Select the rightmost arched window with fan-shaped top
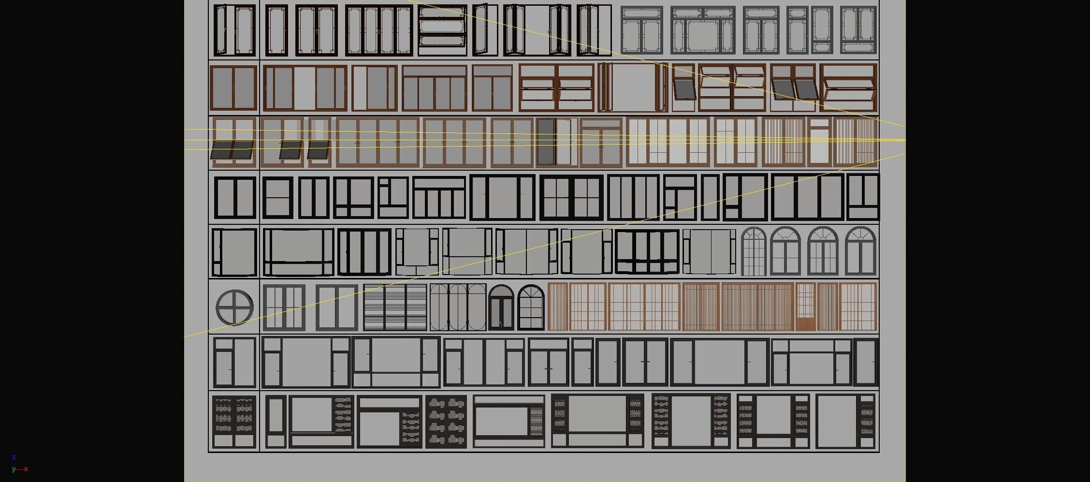 coord(861,251)
